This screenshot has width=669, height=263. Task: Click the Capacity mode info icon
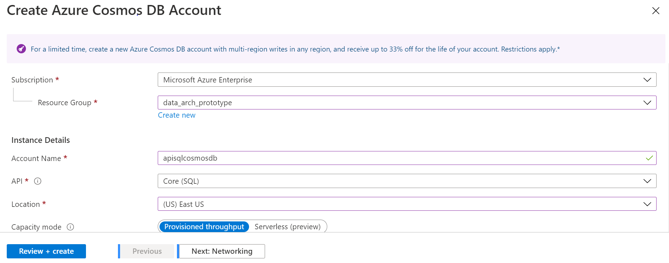point(70,227)
